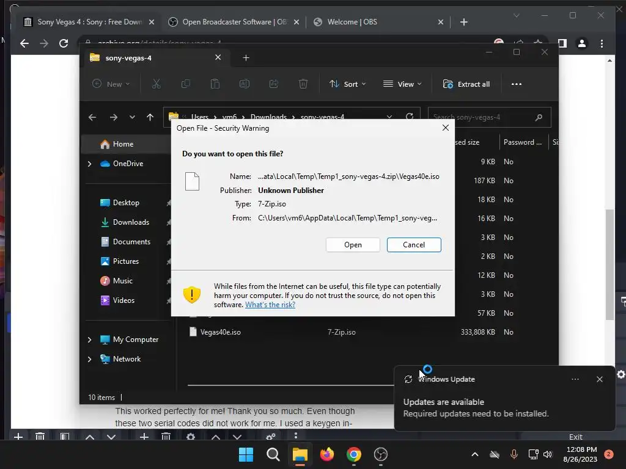Screen dimensions: 626x469
Task: Close the Open File Security Warning dialog
Action: click(x=446, y=128)
